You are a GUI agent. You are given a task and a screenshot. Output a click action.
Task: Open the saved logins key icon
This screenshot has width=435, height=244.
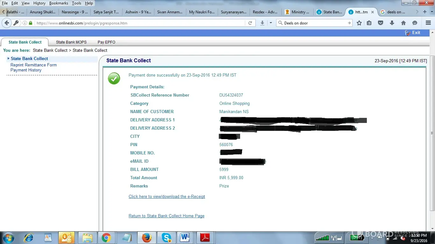coord(16,23)
